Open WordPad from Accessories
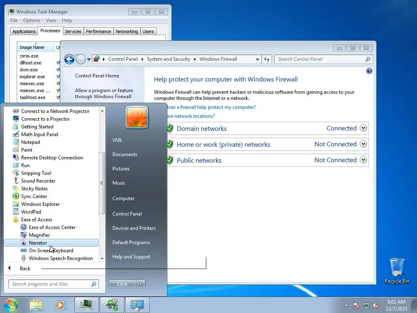Image resolution: width=417 pixels, height=313 pixels. pyautogui.click(x=31, y=212)
